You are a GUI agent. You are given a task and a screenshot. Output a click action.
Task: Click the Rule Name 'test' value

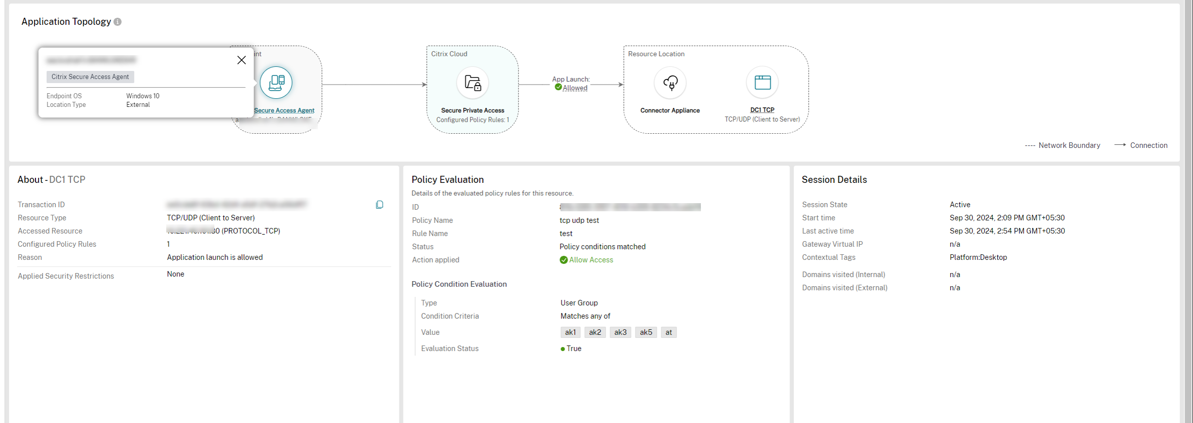[x=566, y=234]
